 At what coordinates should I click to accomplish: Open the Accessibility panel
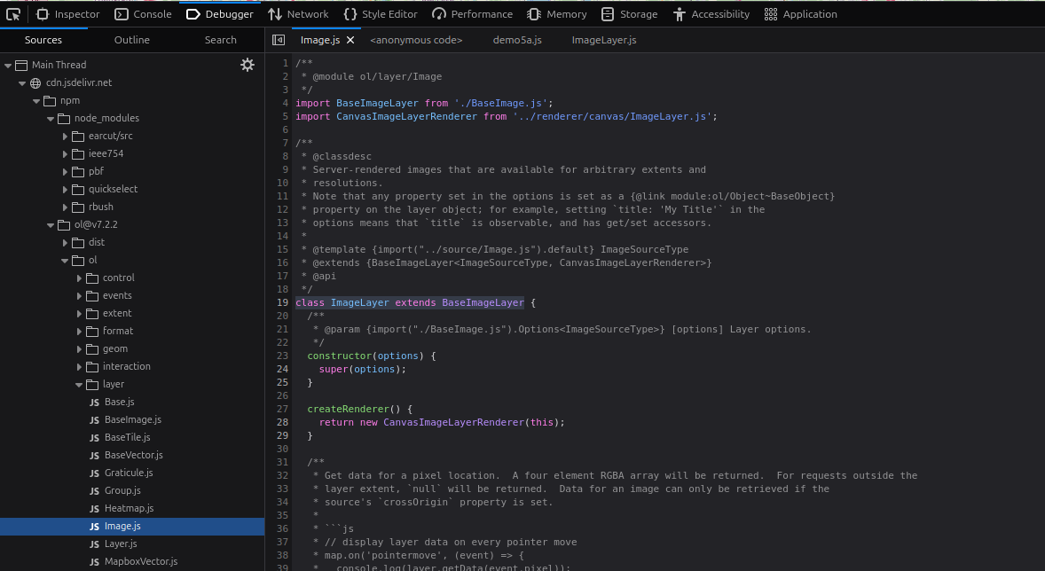pyautogui.click(x=711, y=14)
